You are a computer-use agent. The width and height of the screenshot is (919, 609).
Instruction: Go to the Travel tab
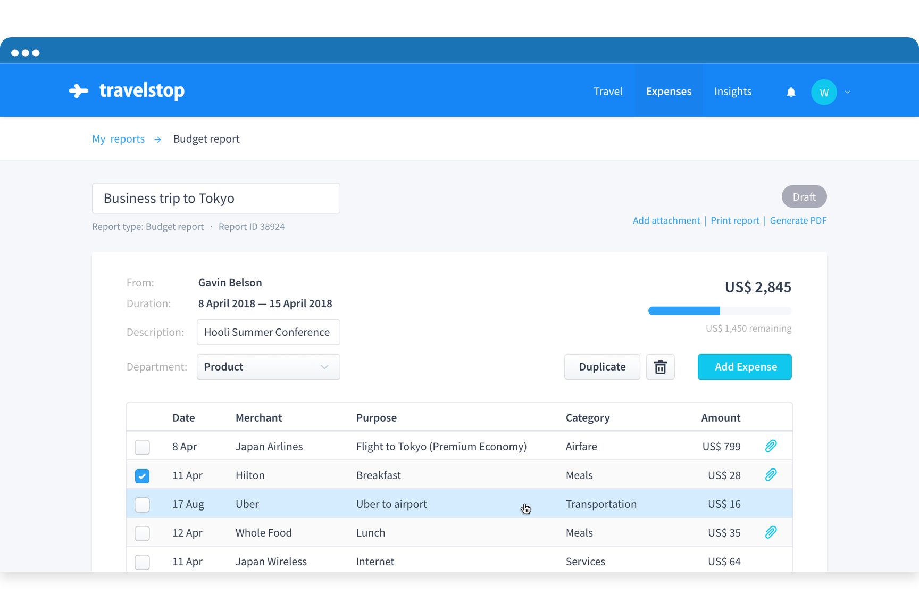click(x=608, y=91)
